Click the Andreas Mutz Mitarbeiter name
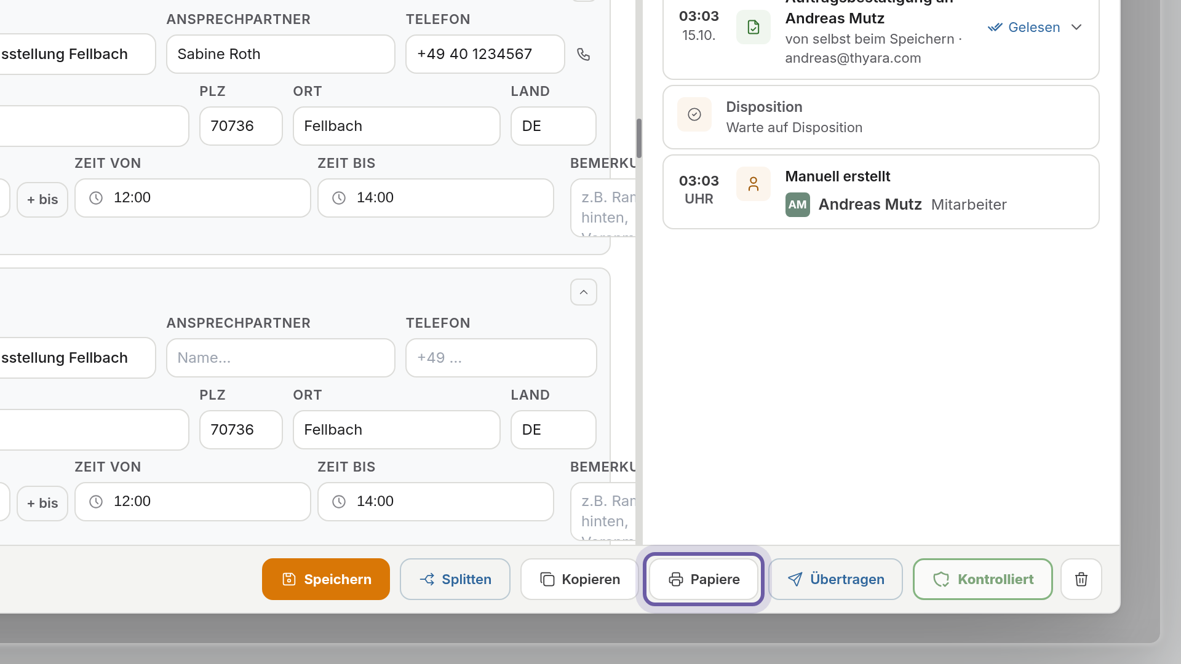This screenshot has height=664, width=1181. (870, 205)
